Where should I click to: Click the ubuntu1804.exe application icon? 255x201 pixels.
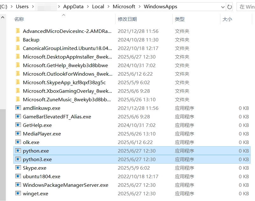click(x=18, y=176)
